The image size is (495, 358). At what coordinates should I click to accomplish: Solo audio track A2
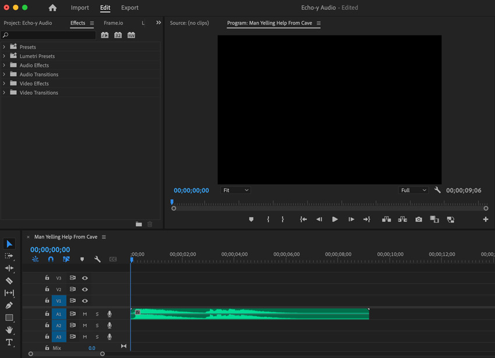pyautogui.click(x=97, y=325)
